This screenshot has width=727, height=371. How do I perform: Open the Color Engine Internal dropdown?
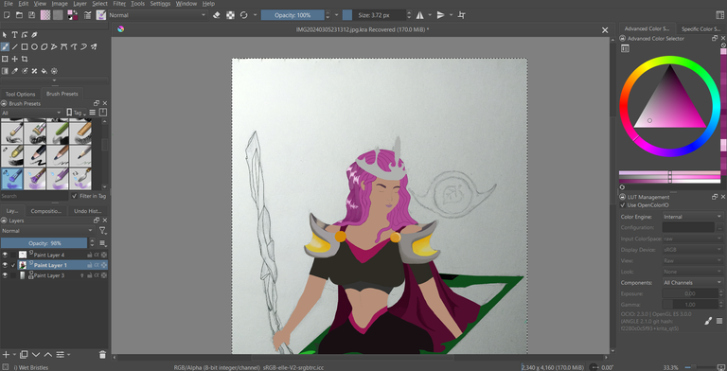point(692,217)
